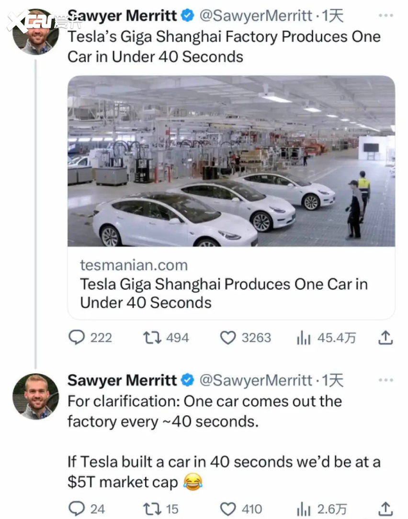Share the clarification tweet
Image resolution: width=408 pixels, height=519 pixels.
click(x=385, y=508)
